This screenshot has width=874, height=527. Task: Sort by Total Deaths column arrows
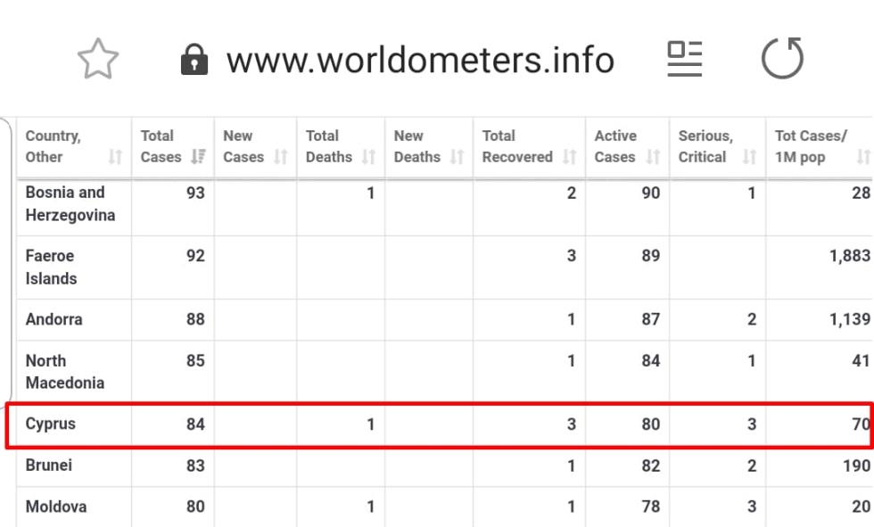coord(368,157)
